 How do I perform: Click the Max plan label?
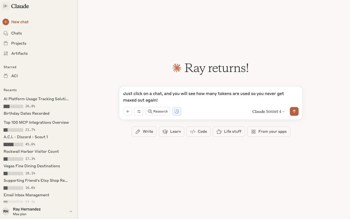[20, 214]
